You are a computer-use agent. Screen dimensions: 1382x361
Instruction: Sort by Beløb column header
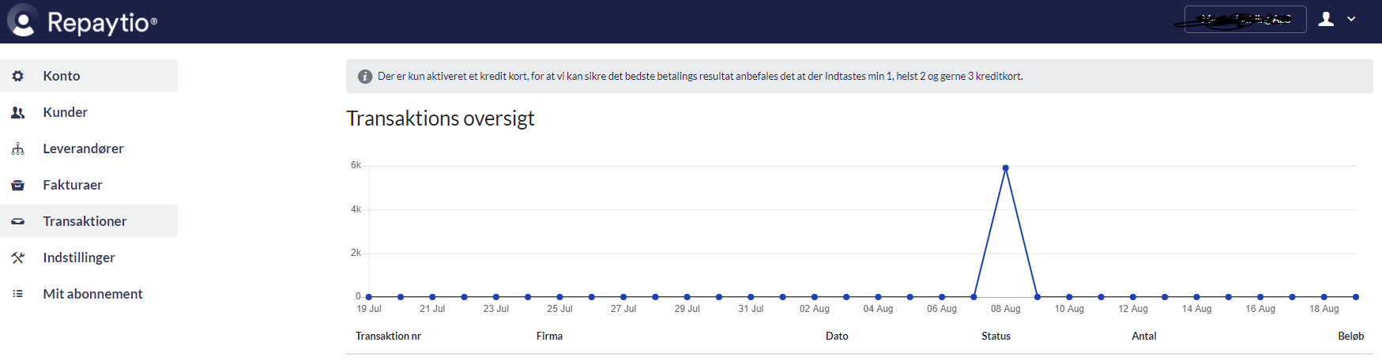click(1350, 336)
